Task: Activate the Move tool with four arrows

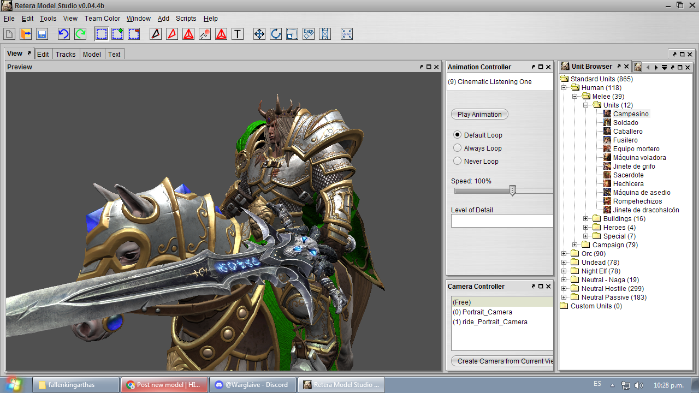Action: pyautogui.click(x=259, y=34)
